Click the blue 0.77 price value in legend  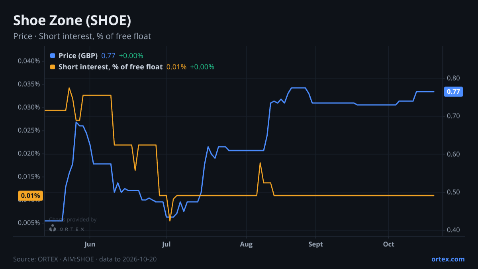click(x=108, y=56)
